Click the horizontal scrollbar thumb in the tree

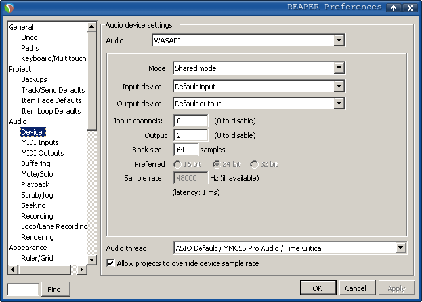45,269
